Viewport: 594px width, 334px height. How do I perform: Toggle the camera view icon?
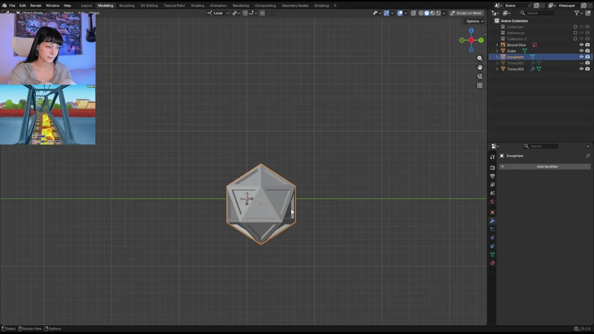480,77
